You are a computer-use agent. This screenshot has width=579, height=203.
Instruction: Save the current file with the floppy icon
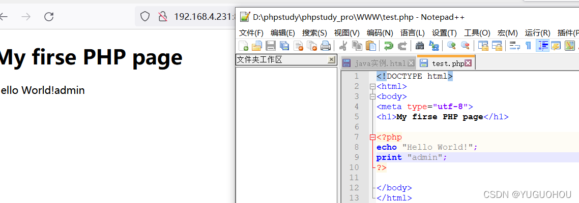click(271, 46)
